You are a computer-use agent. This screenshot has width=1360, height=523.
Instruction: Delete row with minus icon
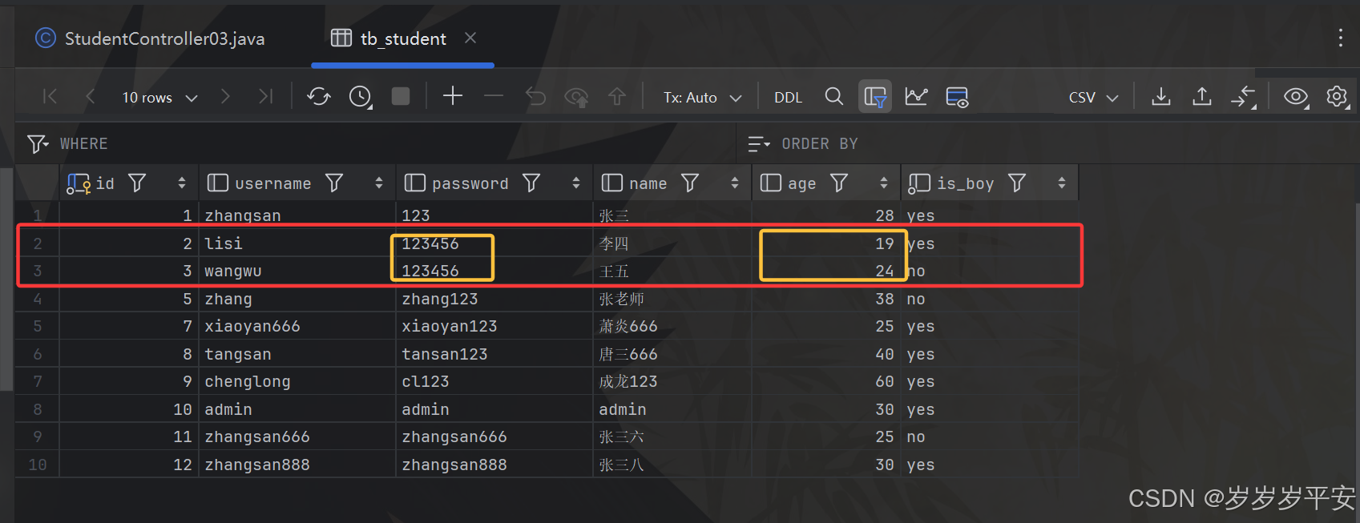494,97
